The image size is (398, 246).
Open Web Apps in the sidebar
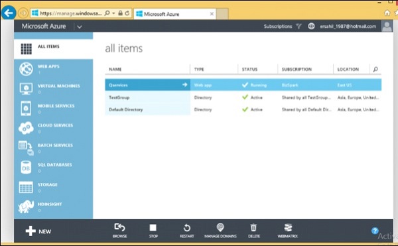coord(54,69)
